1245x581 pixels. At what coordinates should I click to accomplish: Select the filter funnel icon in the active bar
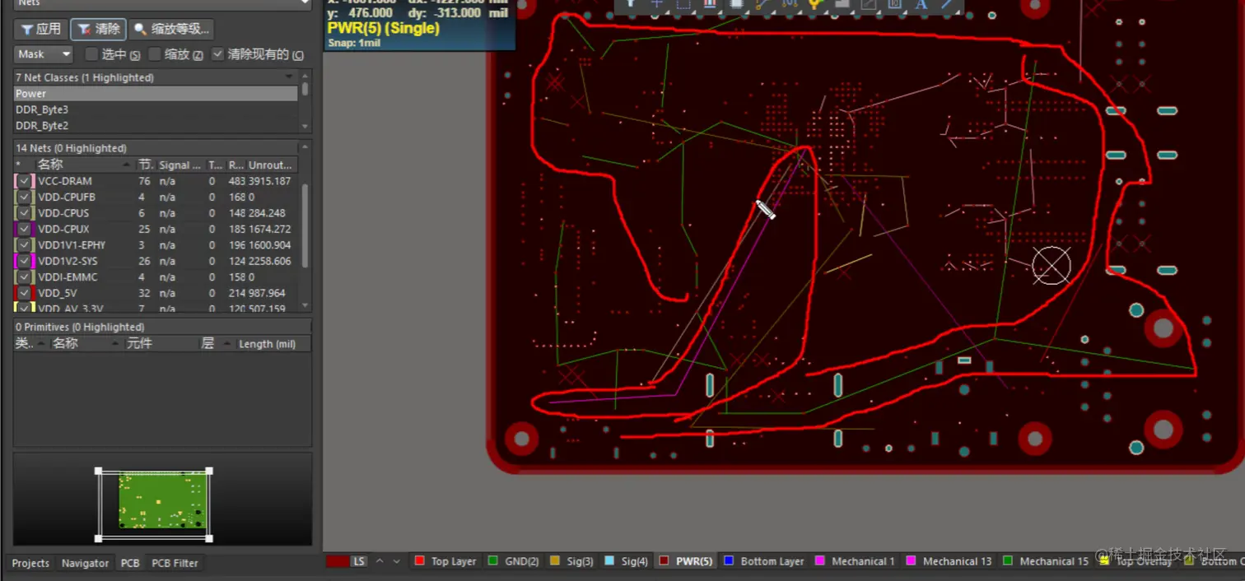coord(631,4)
